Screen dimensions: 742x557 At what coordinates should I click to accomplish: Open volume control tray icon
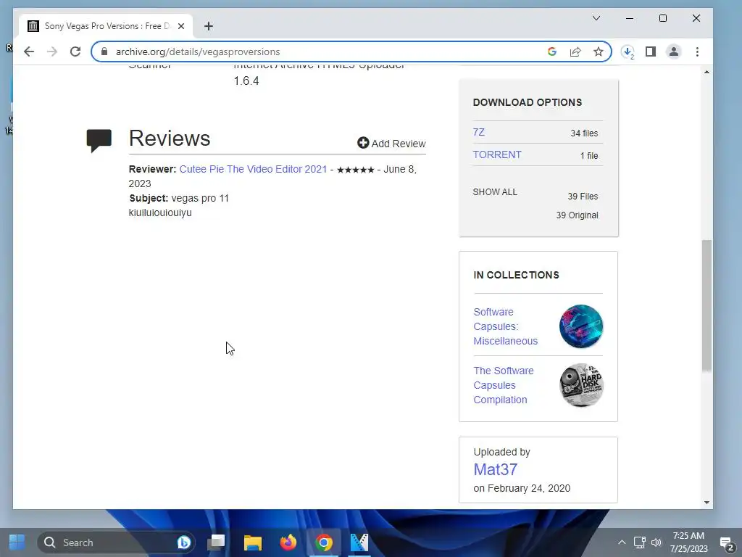click(656, 542)
